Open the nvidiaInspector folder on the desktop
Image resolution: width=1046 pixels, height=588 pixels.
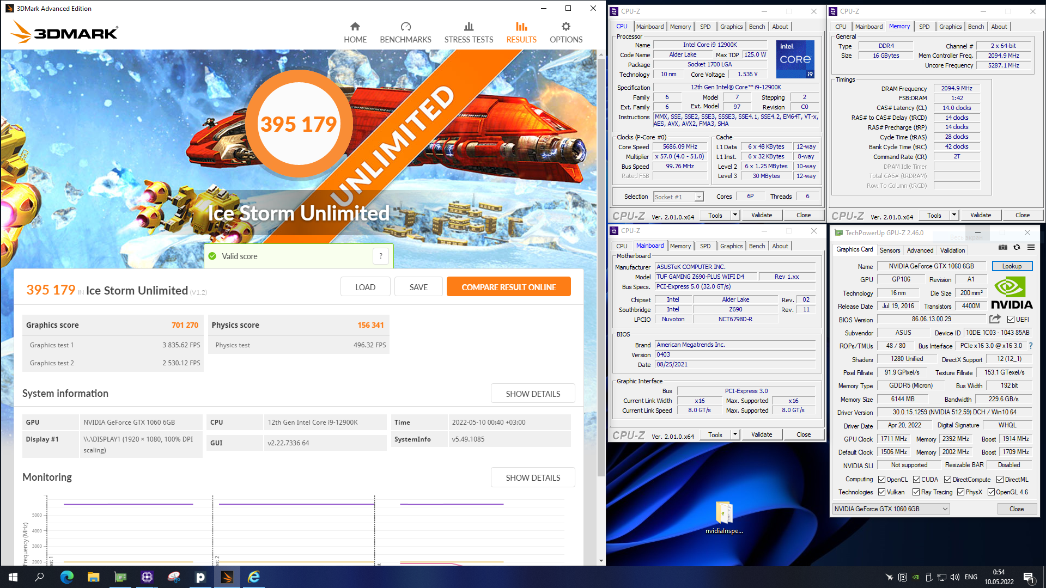[x=724, y=517]
